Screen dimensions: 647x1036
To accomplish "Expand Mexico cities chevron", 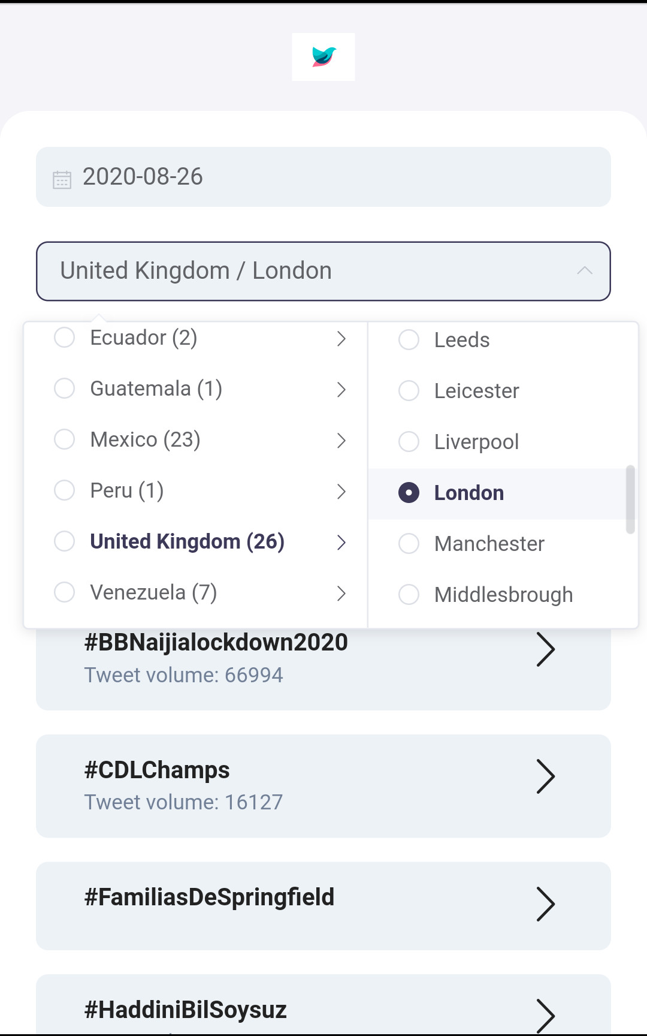I will click(341, 441).
